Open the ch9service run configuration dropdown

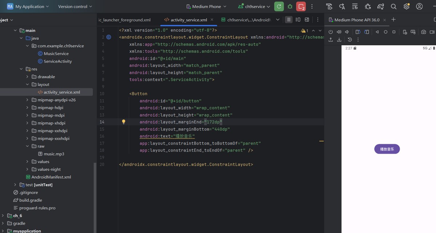pyautogui.click(x=254, y=7)
